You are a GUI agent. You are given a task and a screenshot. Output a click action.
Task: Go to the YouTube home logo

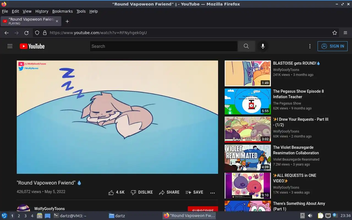point(32,46)
